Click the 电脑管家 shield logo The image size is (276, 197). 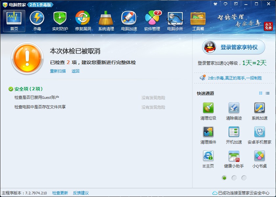[5, 5]
